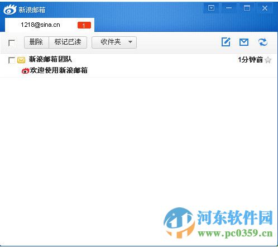Minimize the 新浪邮箱 window
278x247 pixels.
[229, 8]
